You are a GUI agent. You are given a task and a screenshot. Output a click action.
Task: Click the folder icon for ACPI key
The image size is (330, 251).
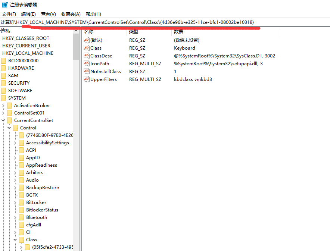point(21,150)
